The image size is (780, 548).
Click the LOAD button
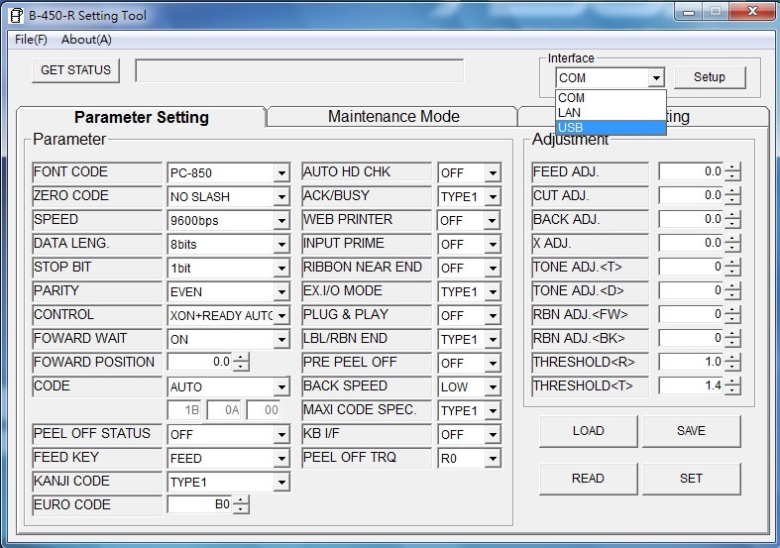pyautogui.click(x=588, y=431)
